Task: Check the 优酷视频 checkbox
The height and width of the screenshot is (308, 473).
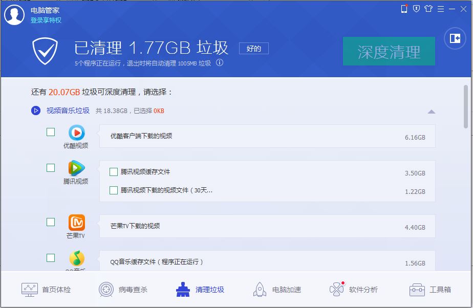Action: [x=51, y=132]
